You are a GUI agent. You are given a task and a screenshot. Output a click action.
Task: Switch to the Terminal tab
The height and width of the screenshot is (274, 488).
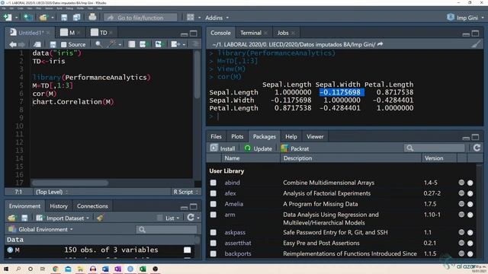(251, 33)
